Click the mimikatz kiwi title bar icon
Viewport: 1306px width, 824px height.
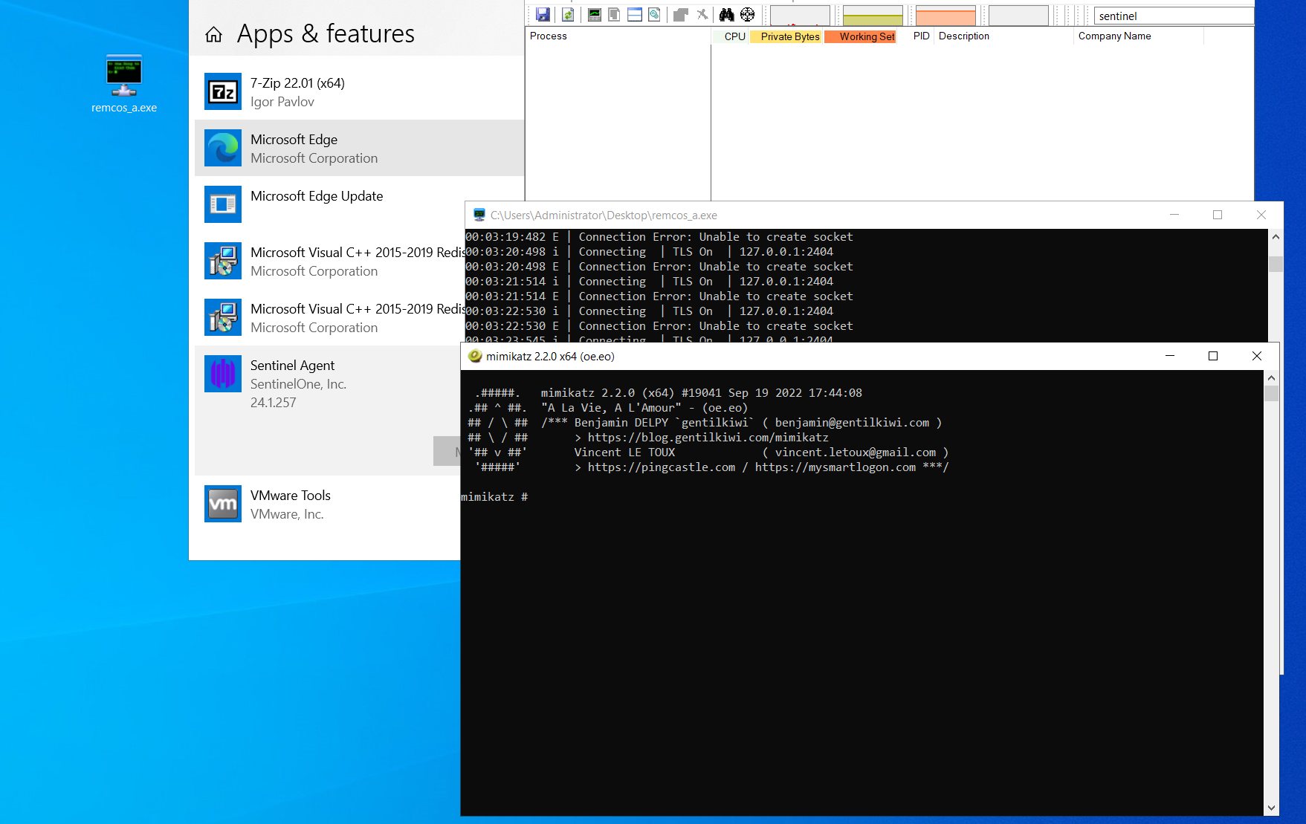coord(475,356)
